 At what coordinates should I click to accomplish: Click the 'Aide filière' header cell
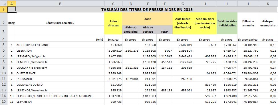tap(183, 23)
